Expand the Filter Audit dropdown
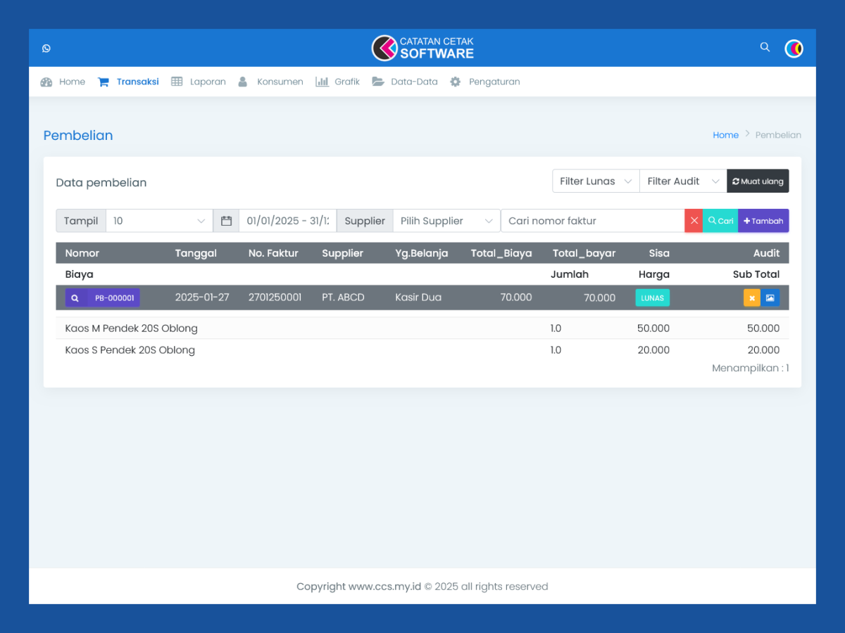This screenshot has width=845, height=633. point(683,181)
